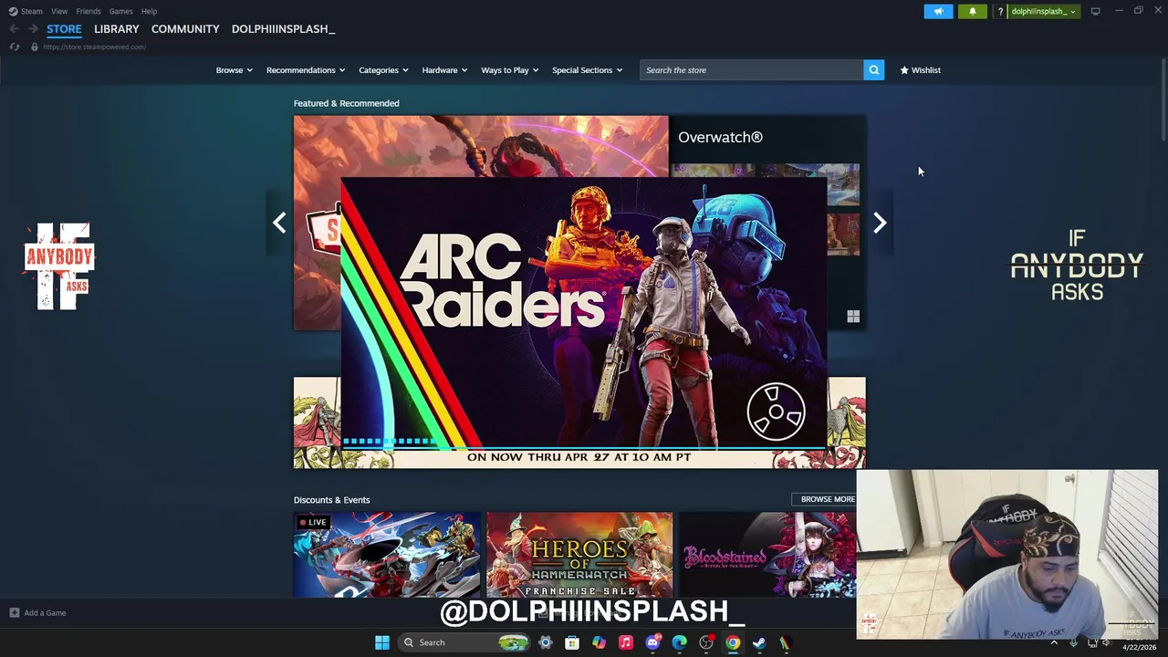This screenshot has width=1168, height=657.
Task: Expand the Ways to Play dropdown
Action: pos(509,70)
